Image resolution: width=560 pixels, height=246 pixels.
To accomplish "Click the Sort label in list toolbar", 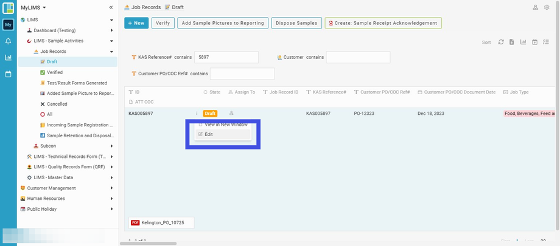I will point(486,43).
